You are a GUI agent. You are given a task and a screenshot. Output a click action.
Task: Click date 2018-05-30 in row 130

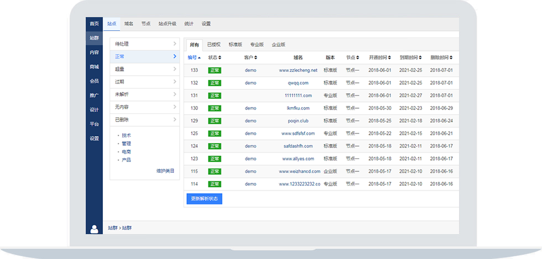[380, 108]
